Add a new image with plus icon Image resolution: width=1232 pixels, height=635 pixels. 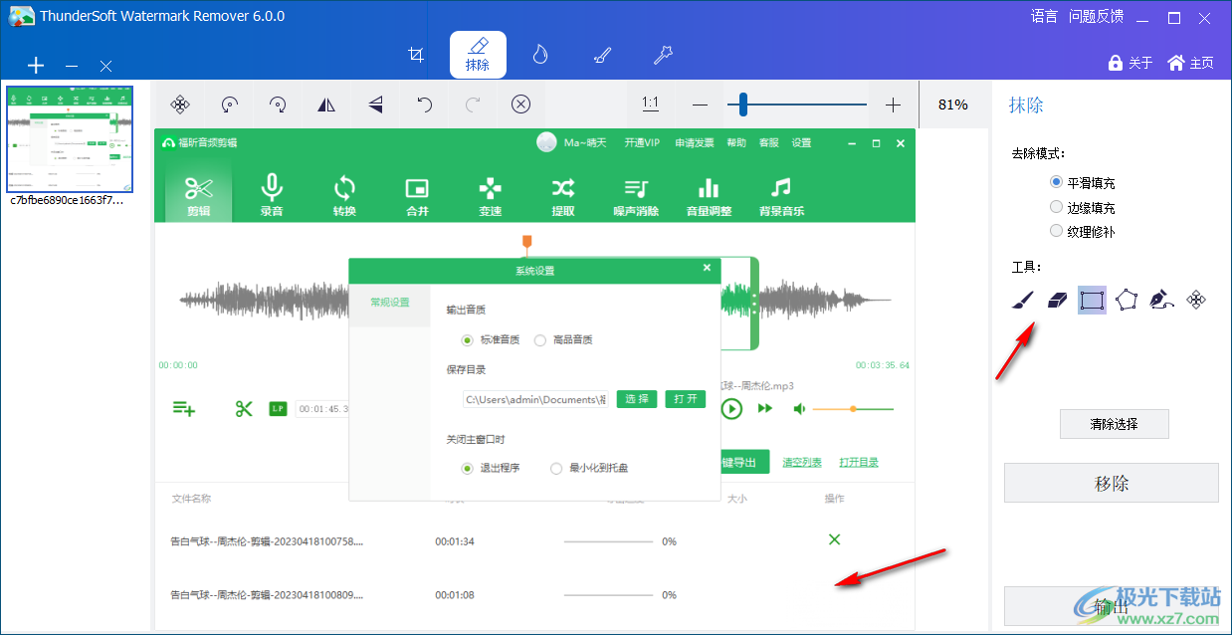[36, 66]
